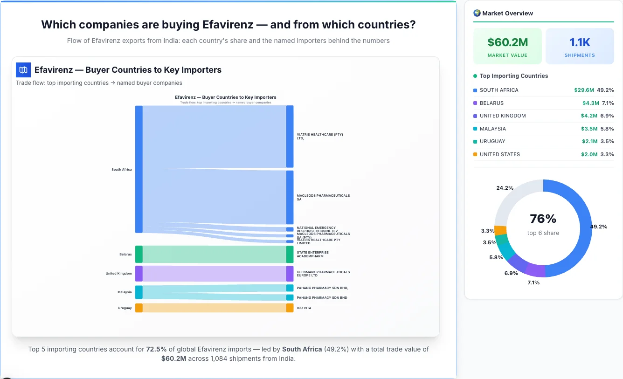Image resolution: width=623 pixels, height=379 pixels.
Task: Click the globe icon in Market Overview header
Action: (477, 13)
